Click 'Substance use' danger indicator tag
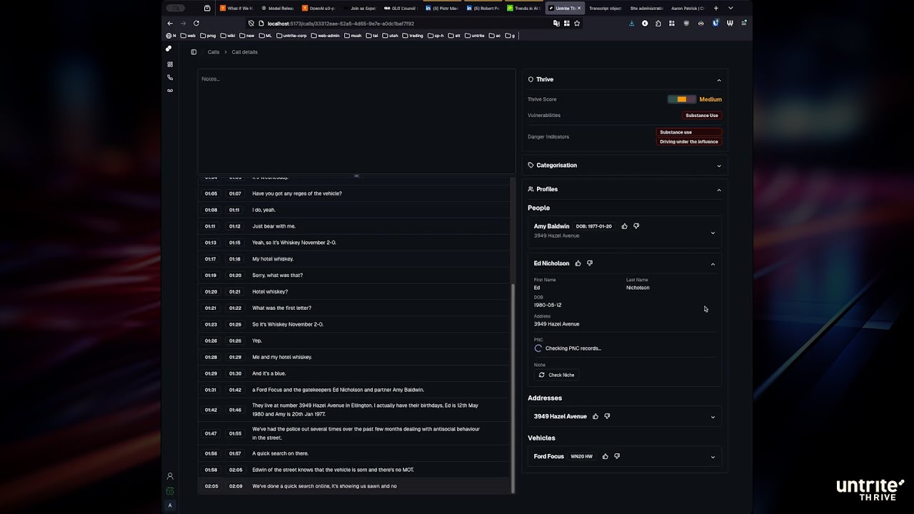 [x=689, y=132]
